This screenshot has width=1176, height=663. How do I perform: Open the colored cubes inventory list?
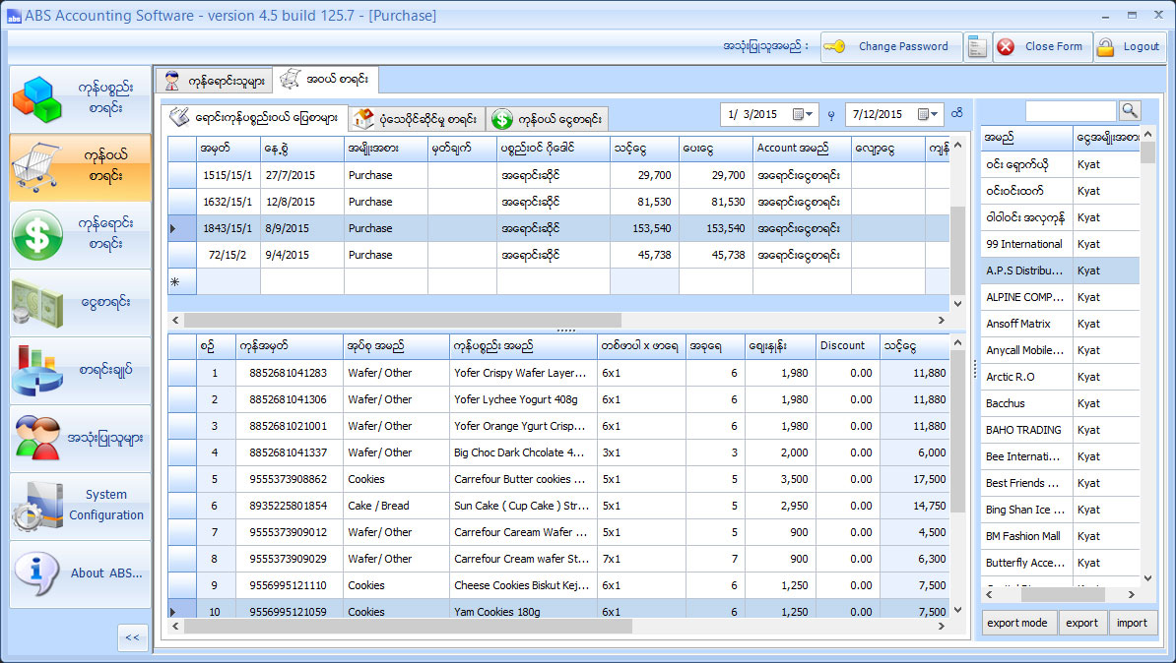pyautogui.click(x=81, y=99)
